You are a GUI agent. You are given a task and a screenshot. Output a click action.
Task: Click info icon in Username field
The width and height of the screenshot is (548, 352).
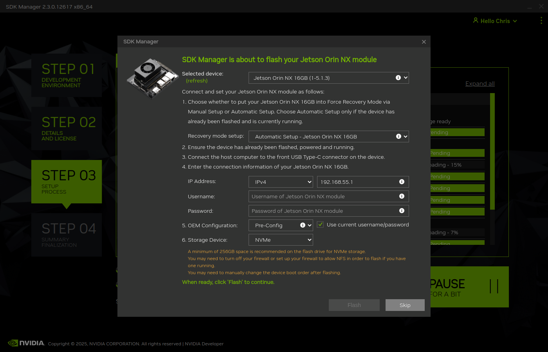coord(402,196)
